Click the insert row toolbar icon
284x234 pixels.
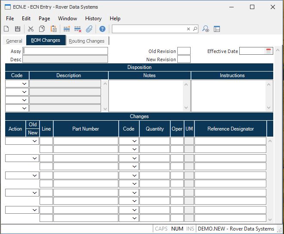[67, 29]
